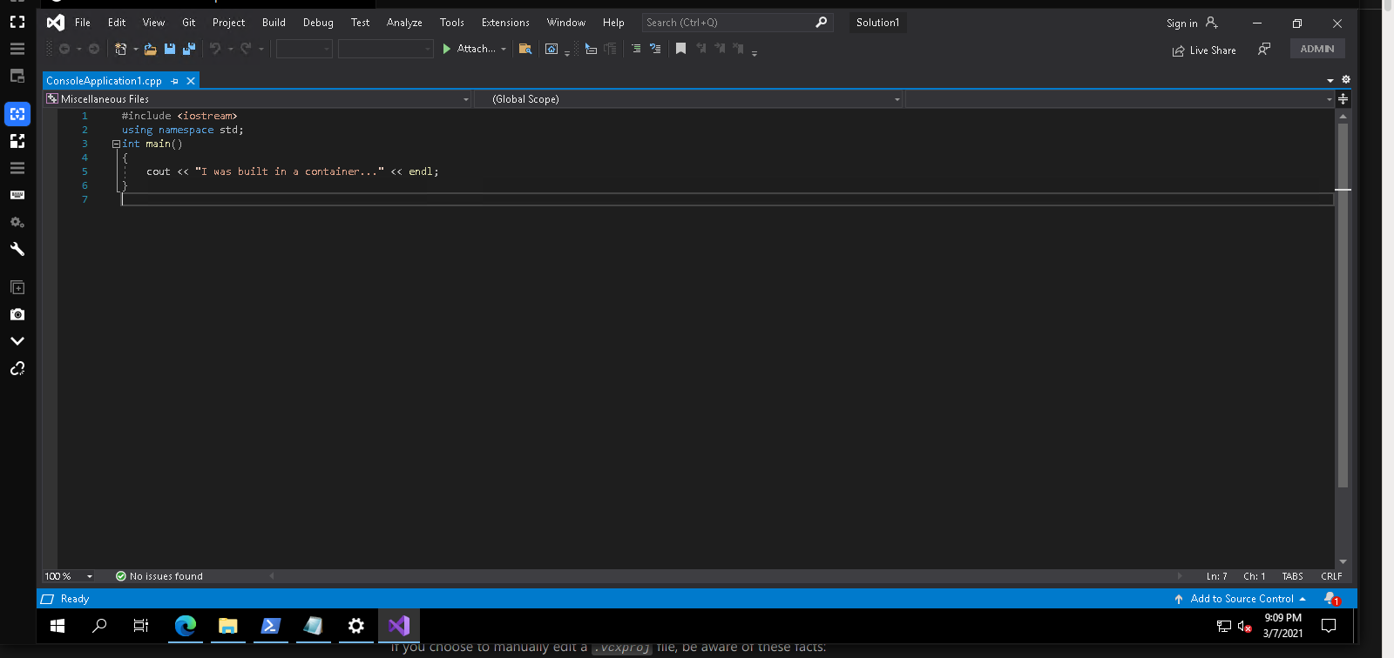Screen dimensions: 1394x658
Task: Collapse the main() code block outline
Action: point(116,144)
